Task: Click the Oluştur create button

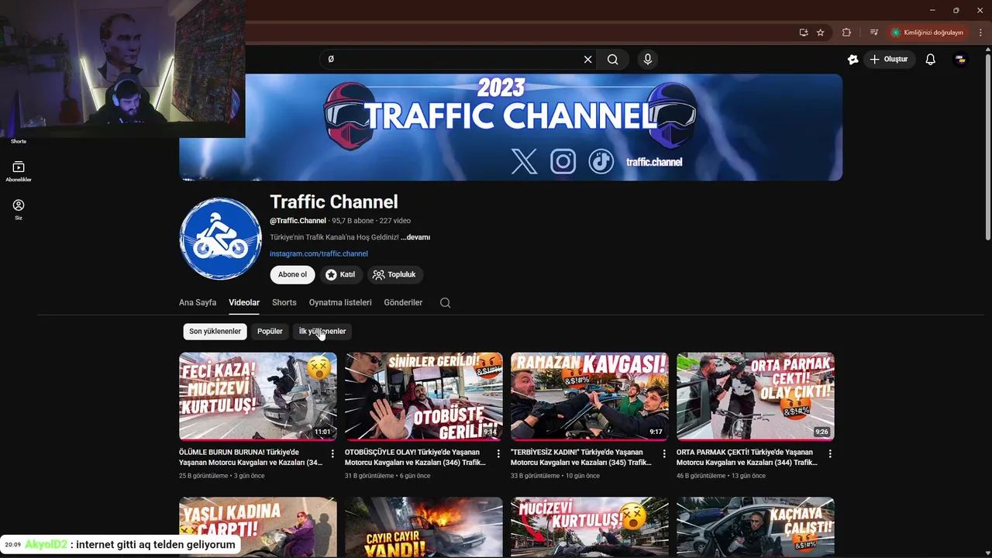Action: click(889, 60)
